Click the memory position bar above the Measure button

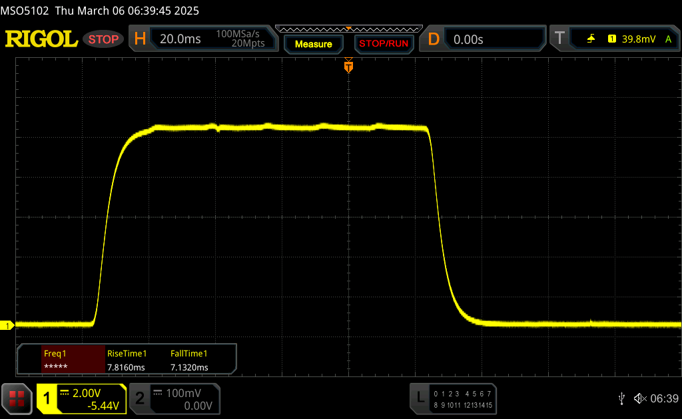348,29
